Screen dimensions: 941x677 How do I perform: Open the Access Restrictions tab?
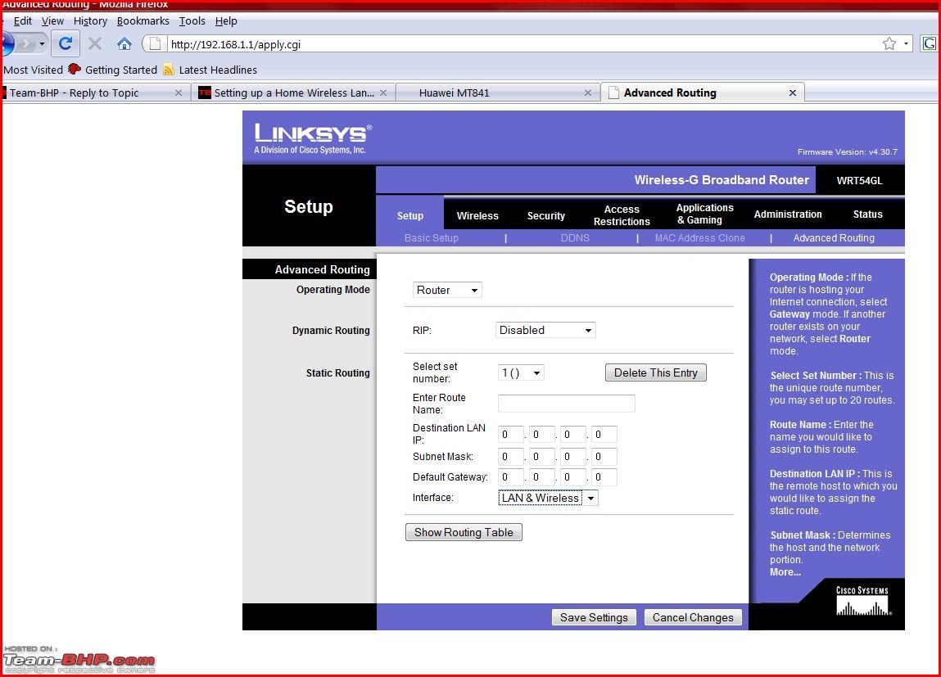tap(622, 215)
